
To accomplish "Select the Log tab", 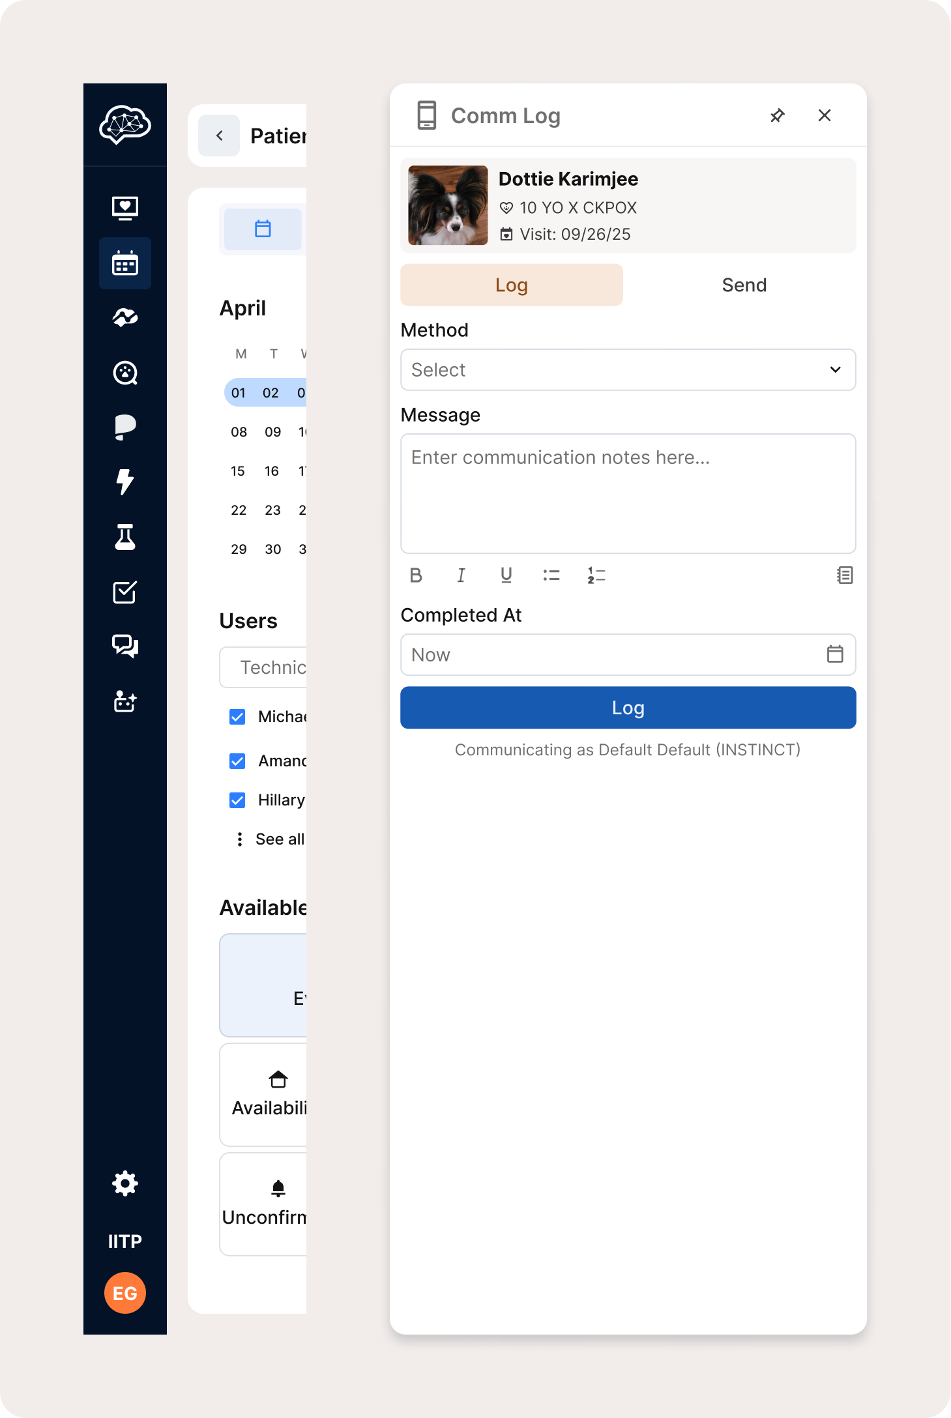I will tap(511, 285).
